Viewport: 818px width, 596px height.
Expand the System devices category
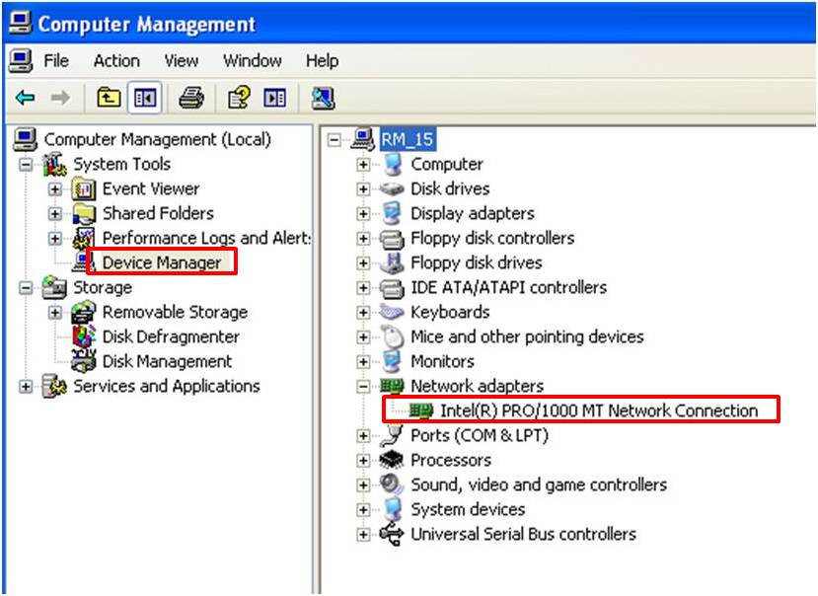pos(363,510)
